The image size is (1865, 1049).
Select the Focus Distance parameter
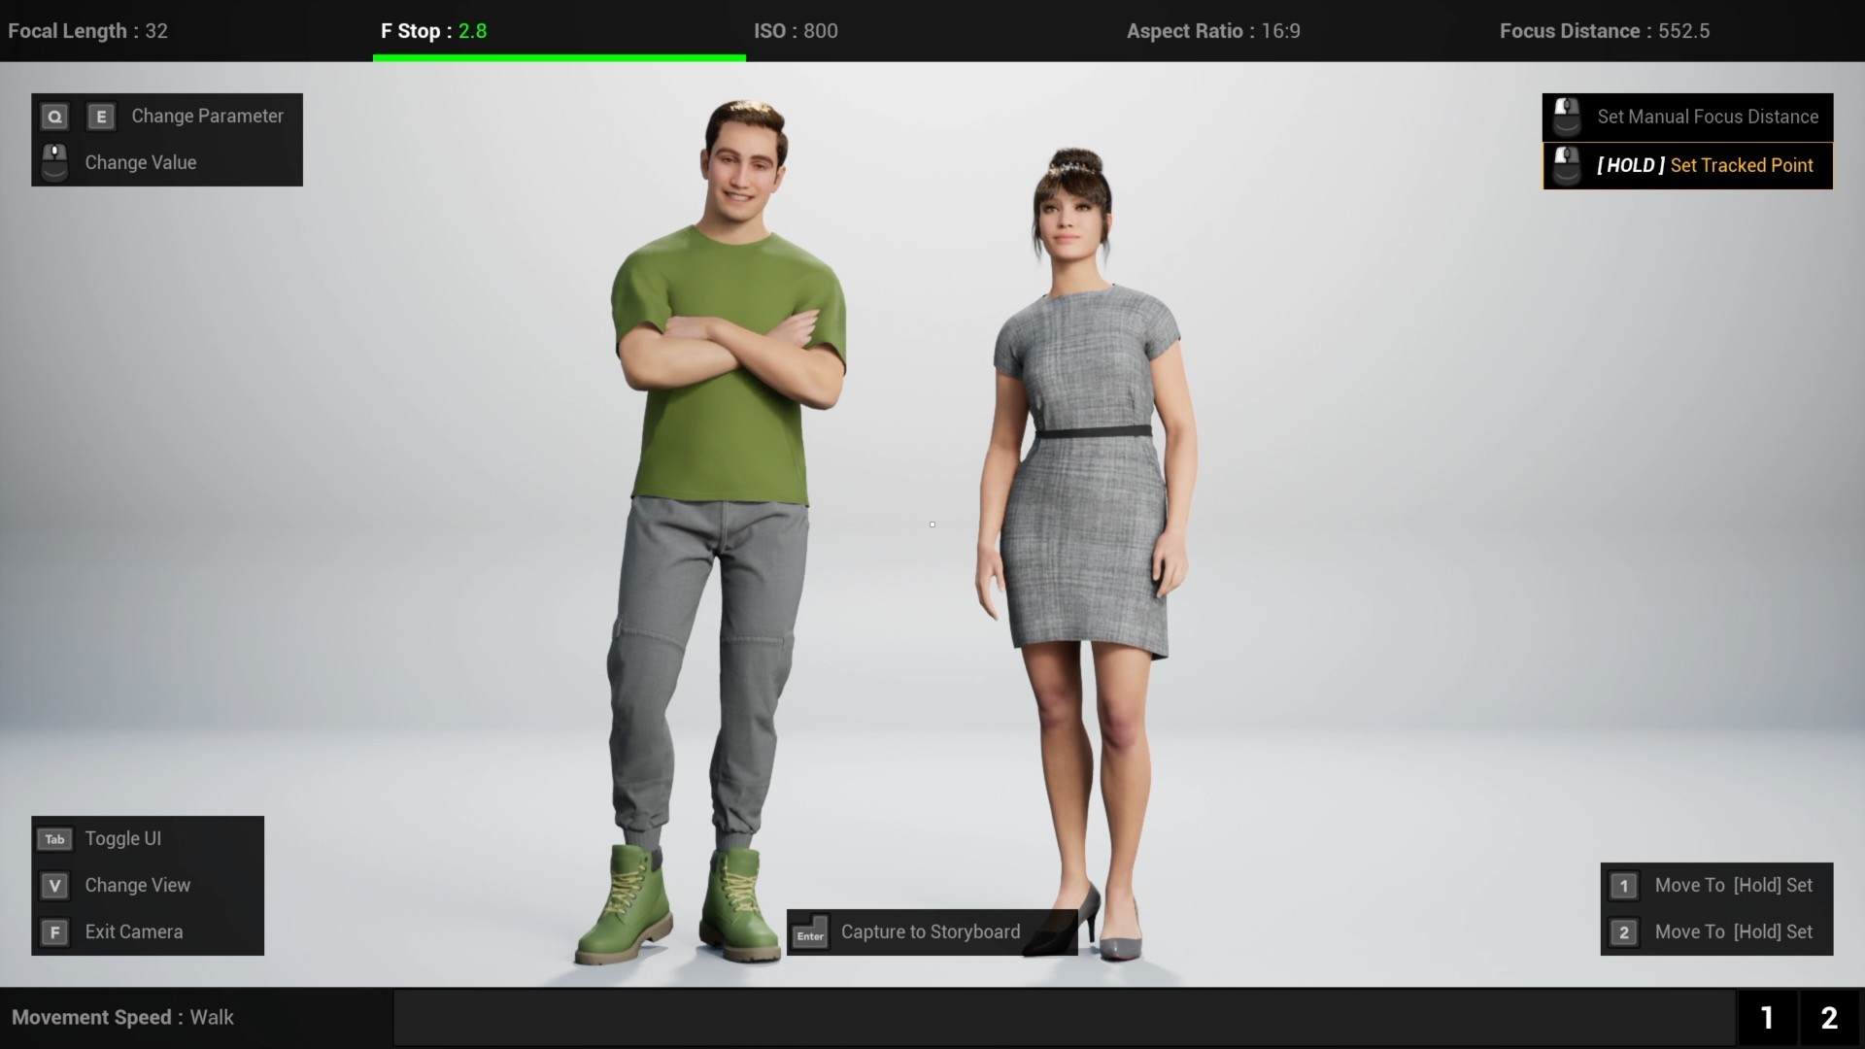1604,31
